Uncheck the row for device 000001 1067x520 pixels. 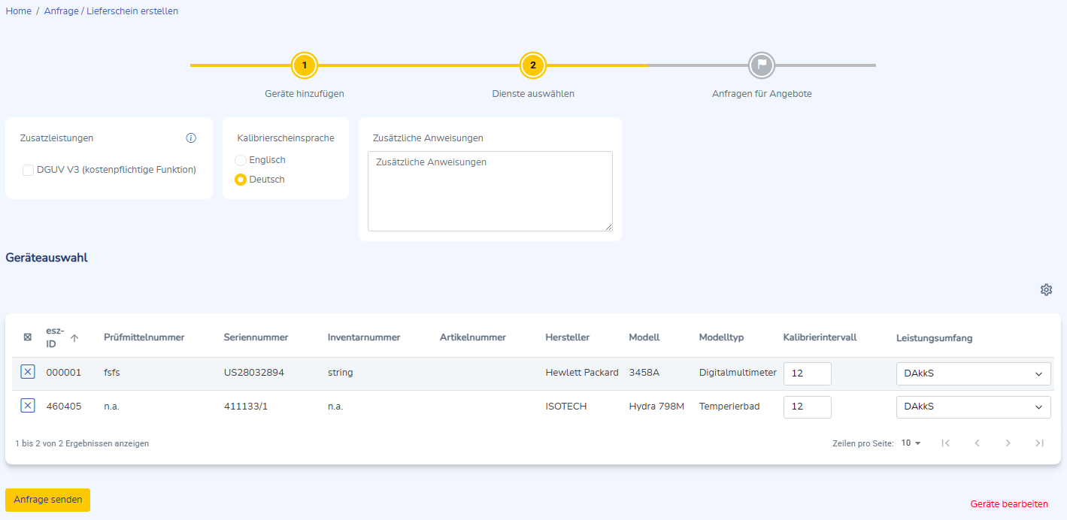[28, 372]
